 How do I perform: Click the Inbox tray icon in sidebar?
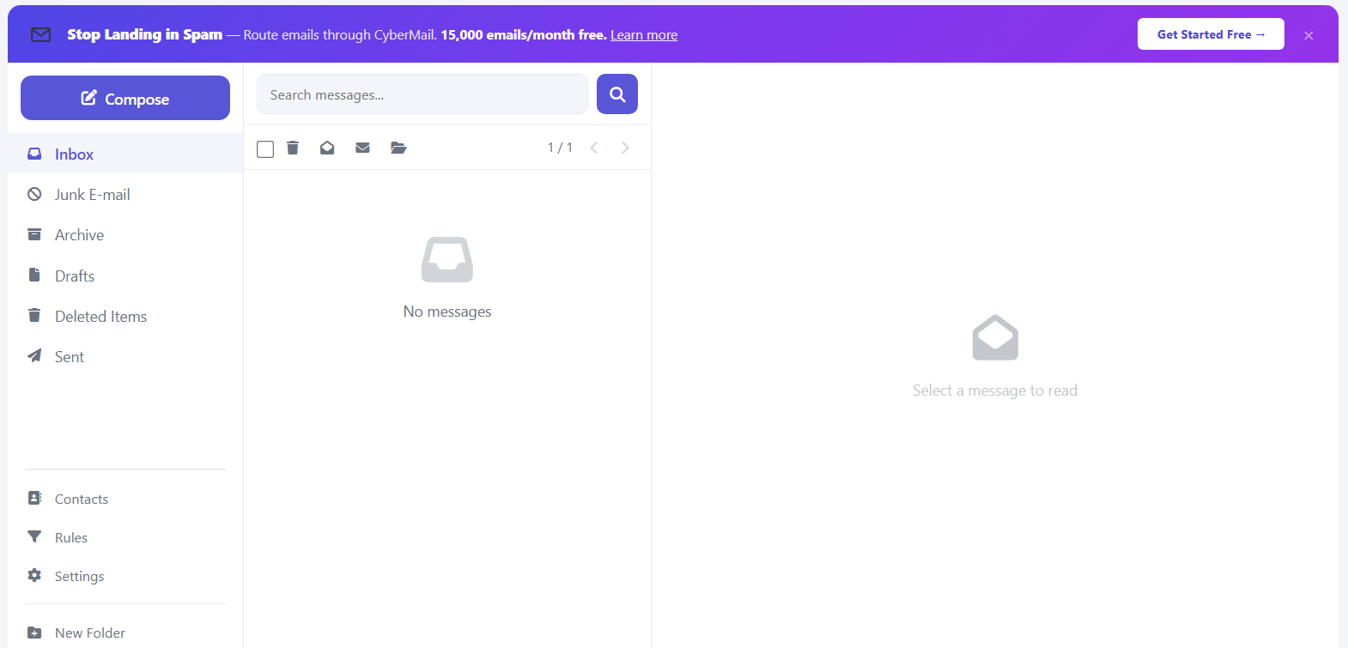[34, 154]
